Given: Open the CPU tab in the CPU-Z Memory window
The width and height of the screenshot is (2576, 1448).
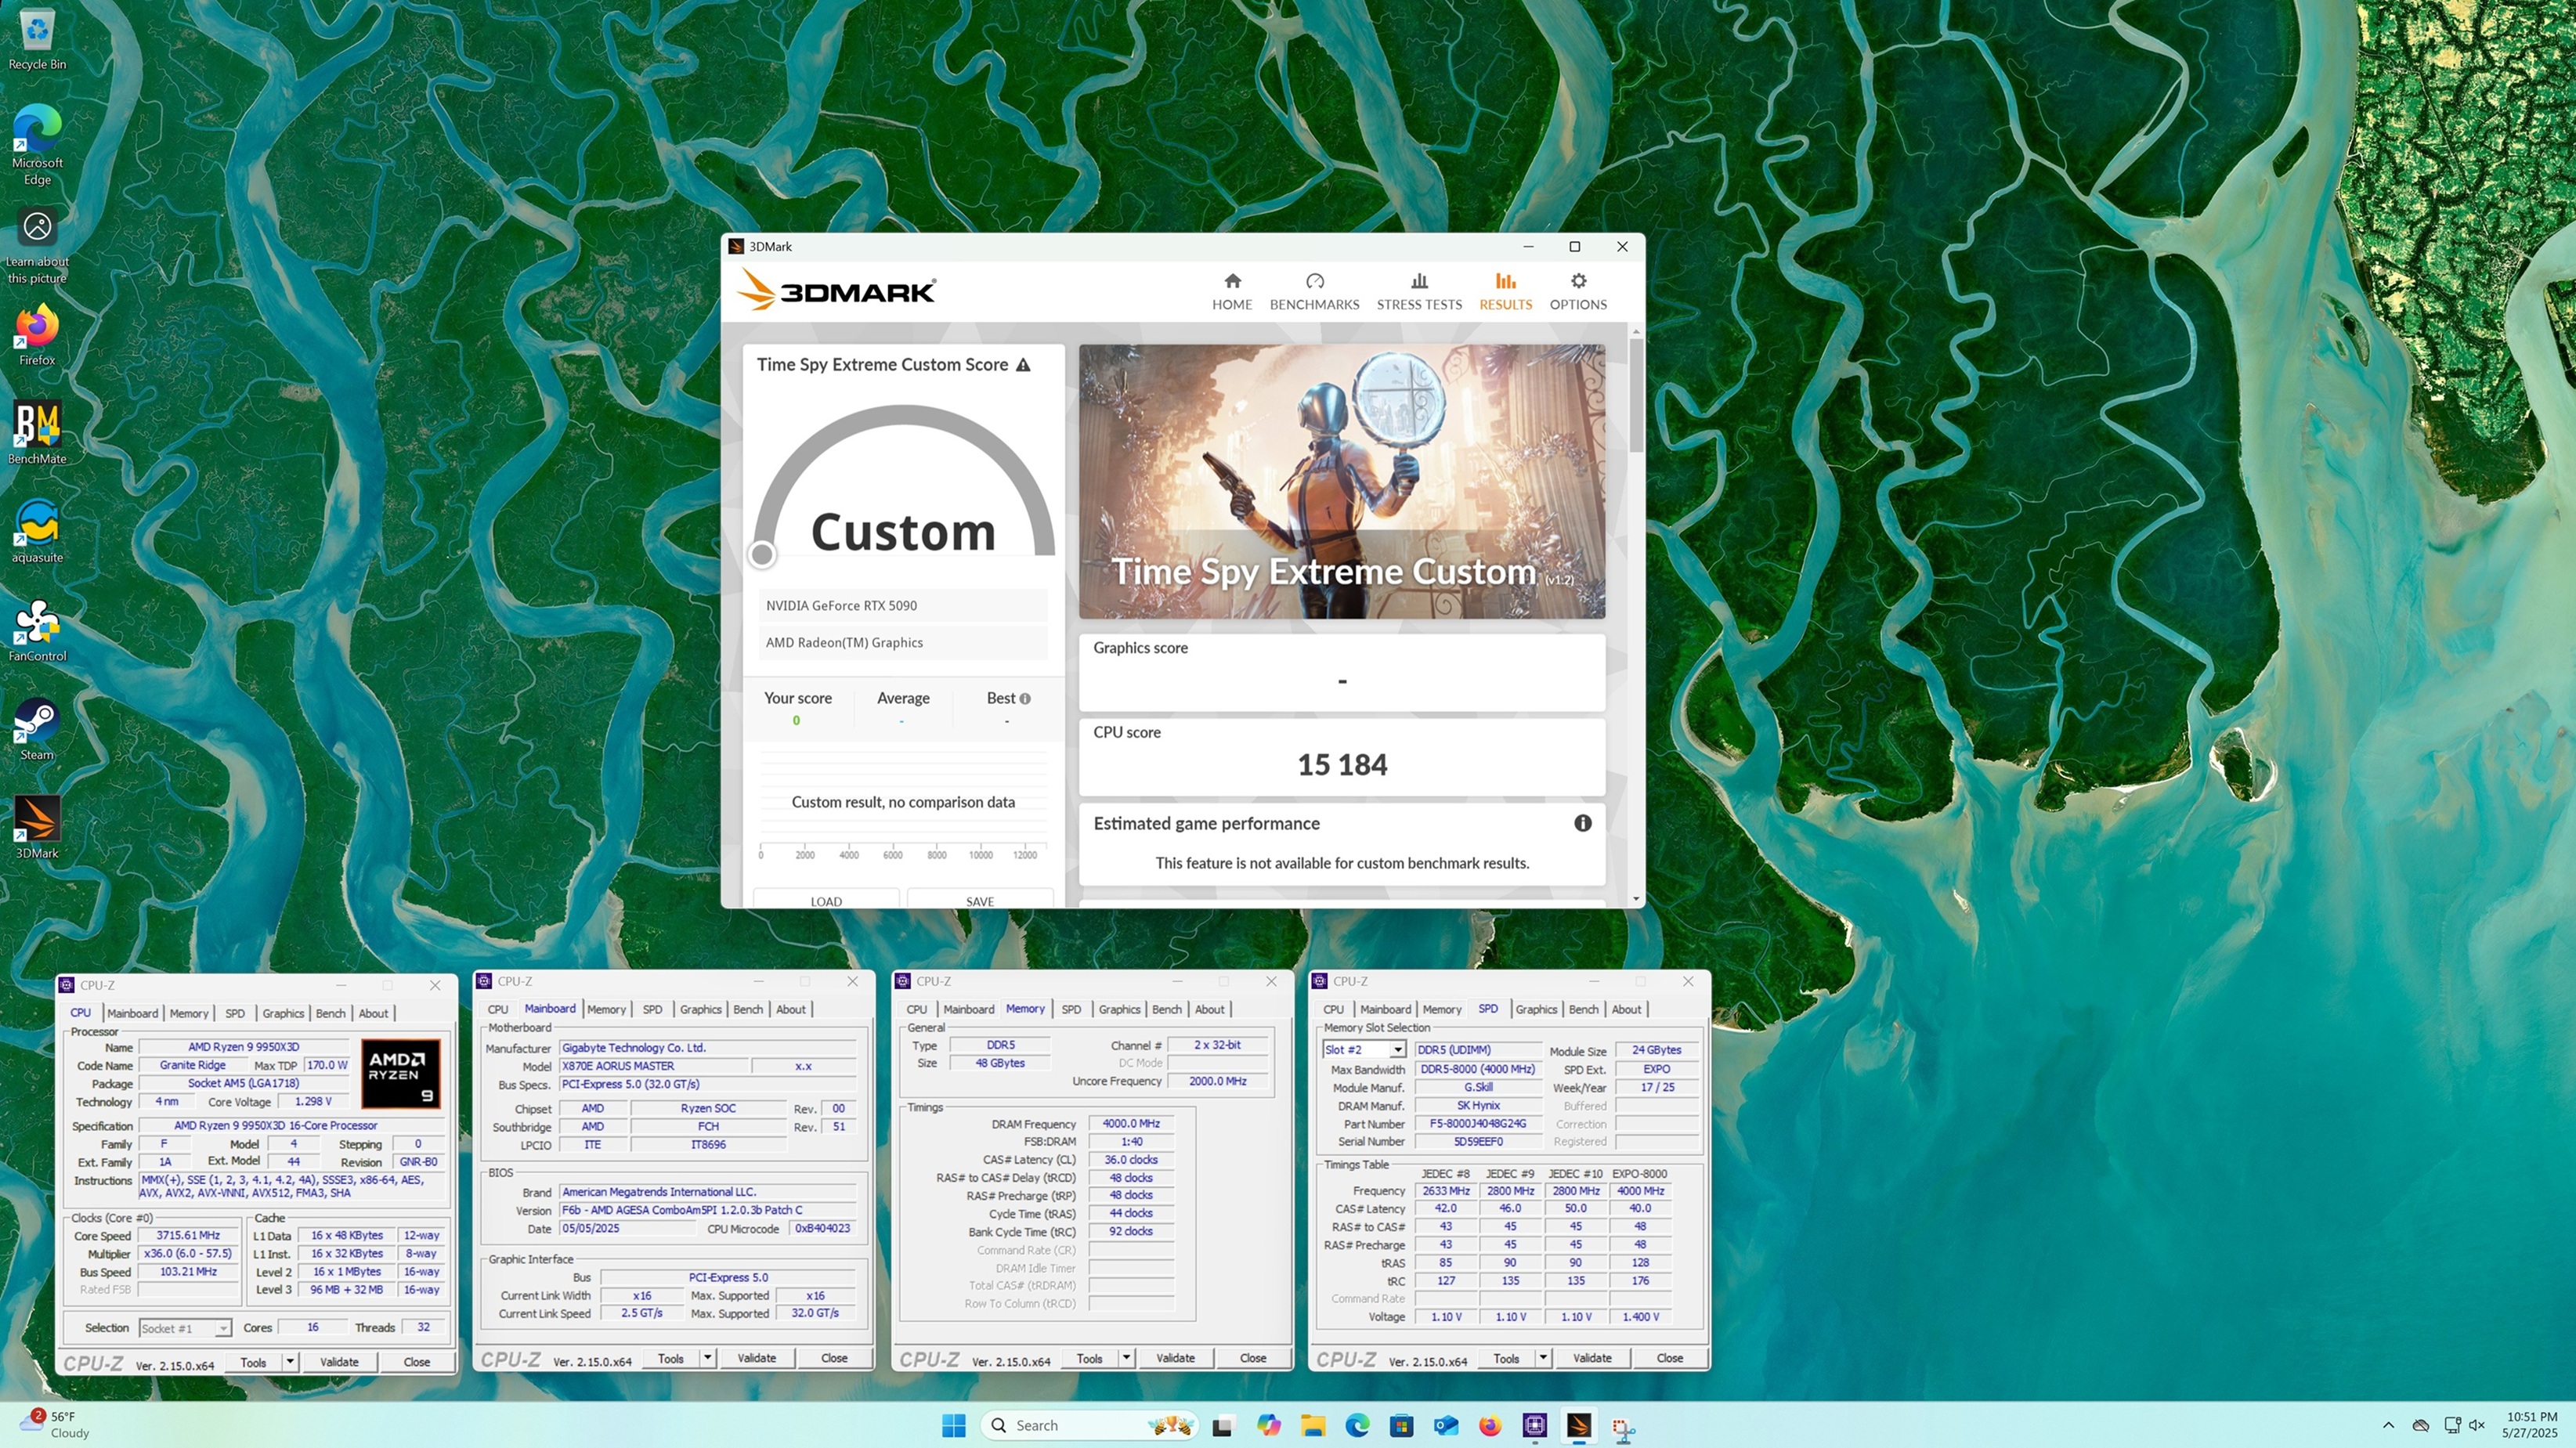Looking at the screenshot, I should (x=916, y=1009).
